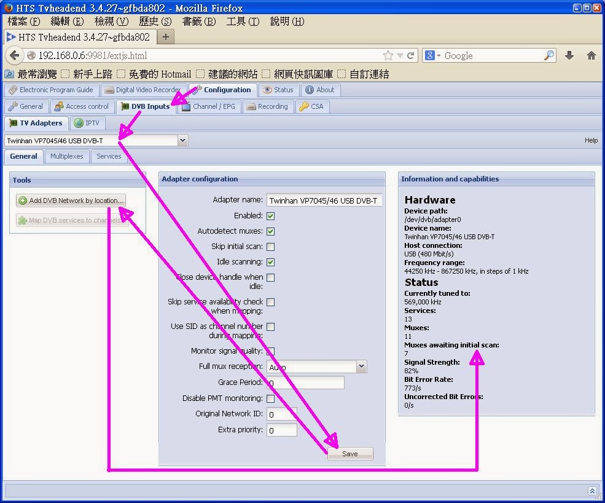Bookmark page with the star icon
The width and height of the screenshot is (605, 503).
point(388,55)
